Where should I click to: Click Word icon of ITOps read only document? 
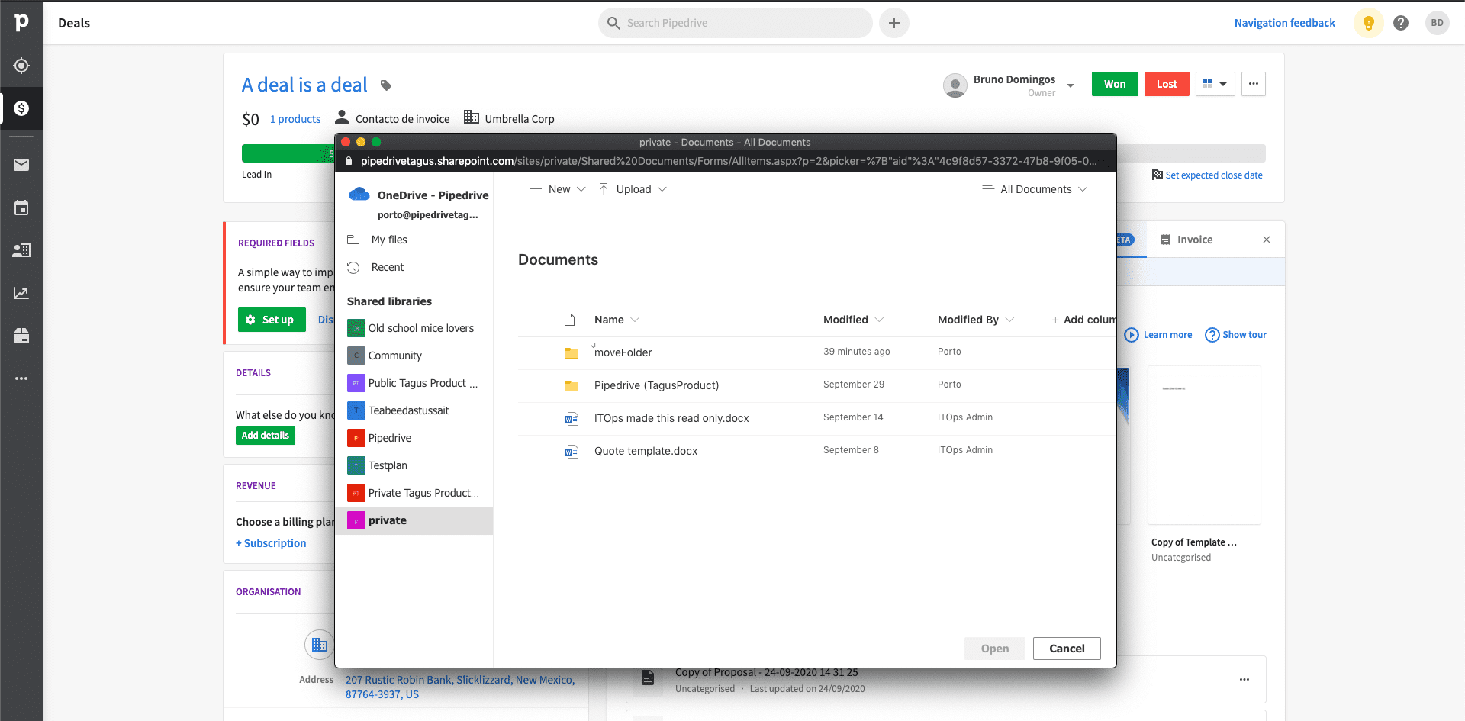coord(571,418)
